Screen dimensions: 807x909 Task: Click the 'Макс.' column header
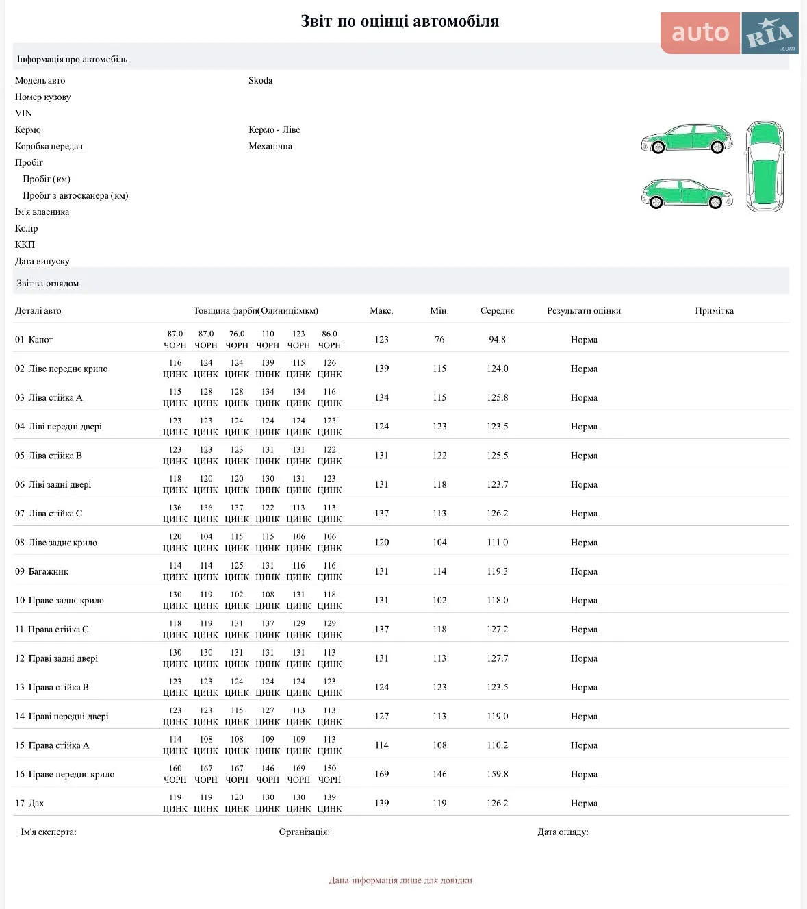(x=381, y=310)
